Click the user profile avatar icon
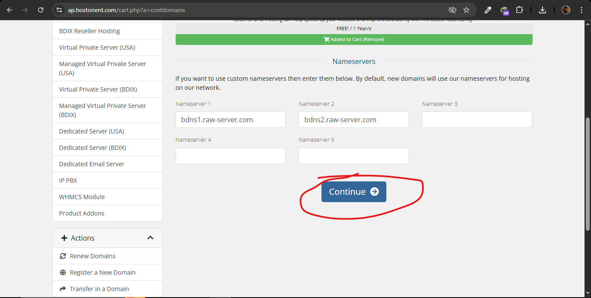Viewport: 591px width, 298px height. pos(566,10)
